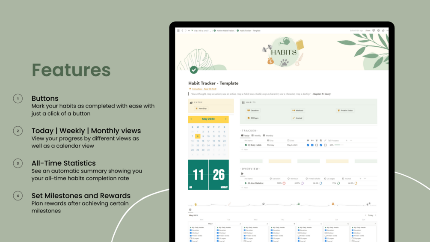Go forward with the right arrow

click(x=186, y=30)
